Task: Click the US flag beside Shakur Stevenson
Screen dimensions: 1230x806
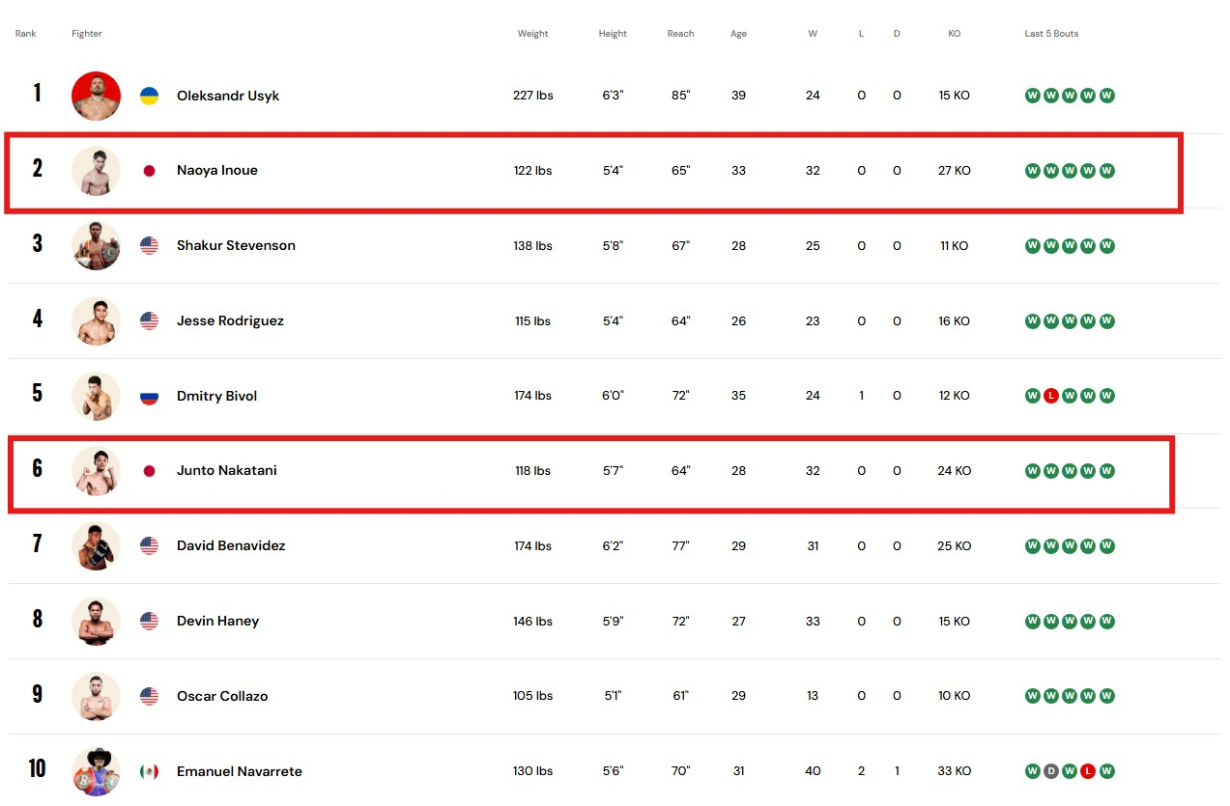Action: pos(149,245)
